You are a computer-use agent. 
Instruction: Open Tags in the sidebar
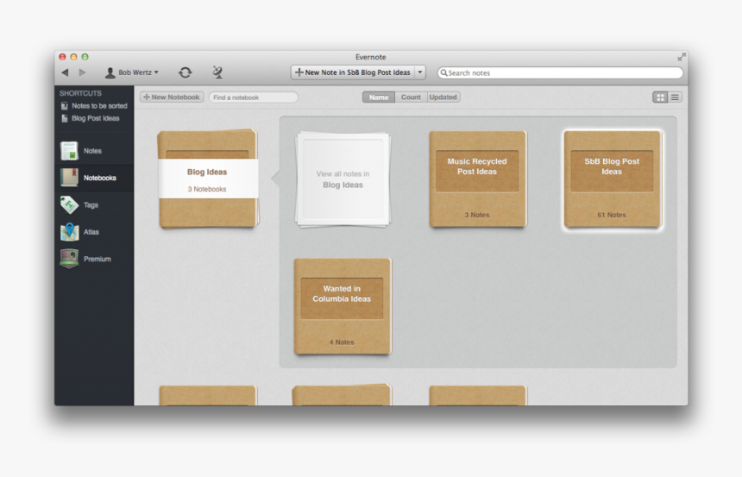(x=94, y=205)
